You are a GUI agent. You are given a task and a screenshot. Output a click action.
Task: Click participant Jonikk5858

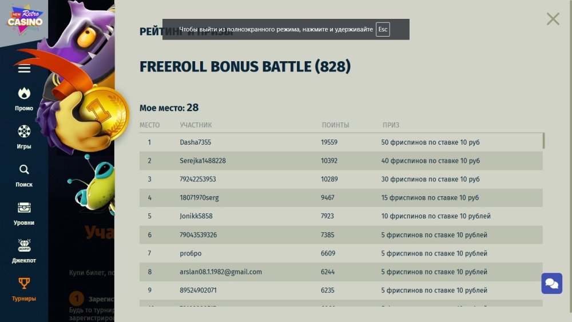point(197,216)
